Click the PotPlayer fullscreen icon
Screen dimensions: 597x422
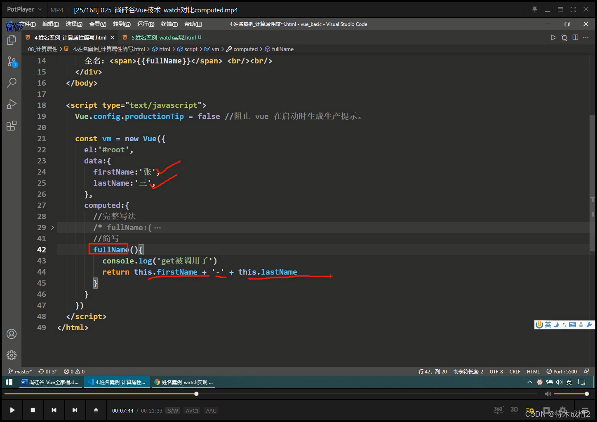tap(573, 9)
